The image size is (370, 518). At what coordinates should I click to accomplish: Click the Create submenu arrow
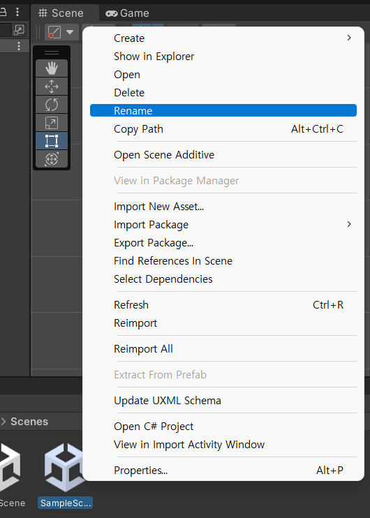pos(349,38)
